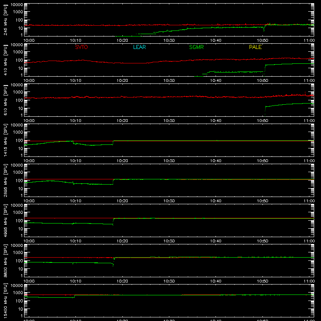
Task: Select the 4995 MHz [SFU] axis title
Action: coord(5,220)
